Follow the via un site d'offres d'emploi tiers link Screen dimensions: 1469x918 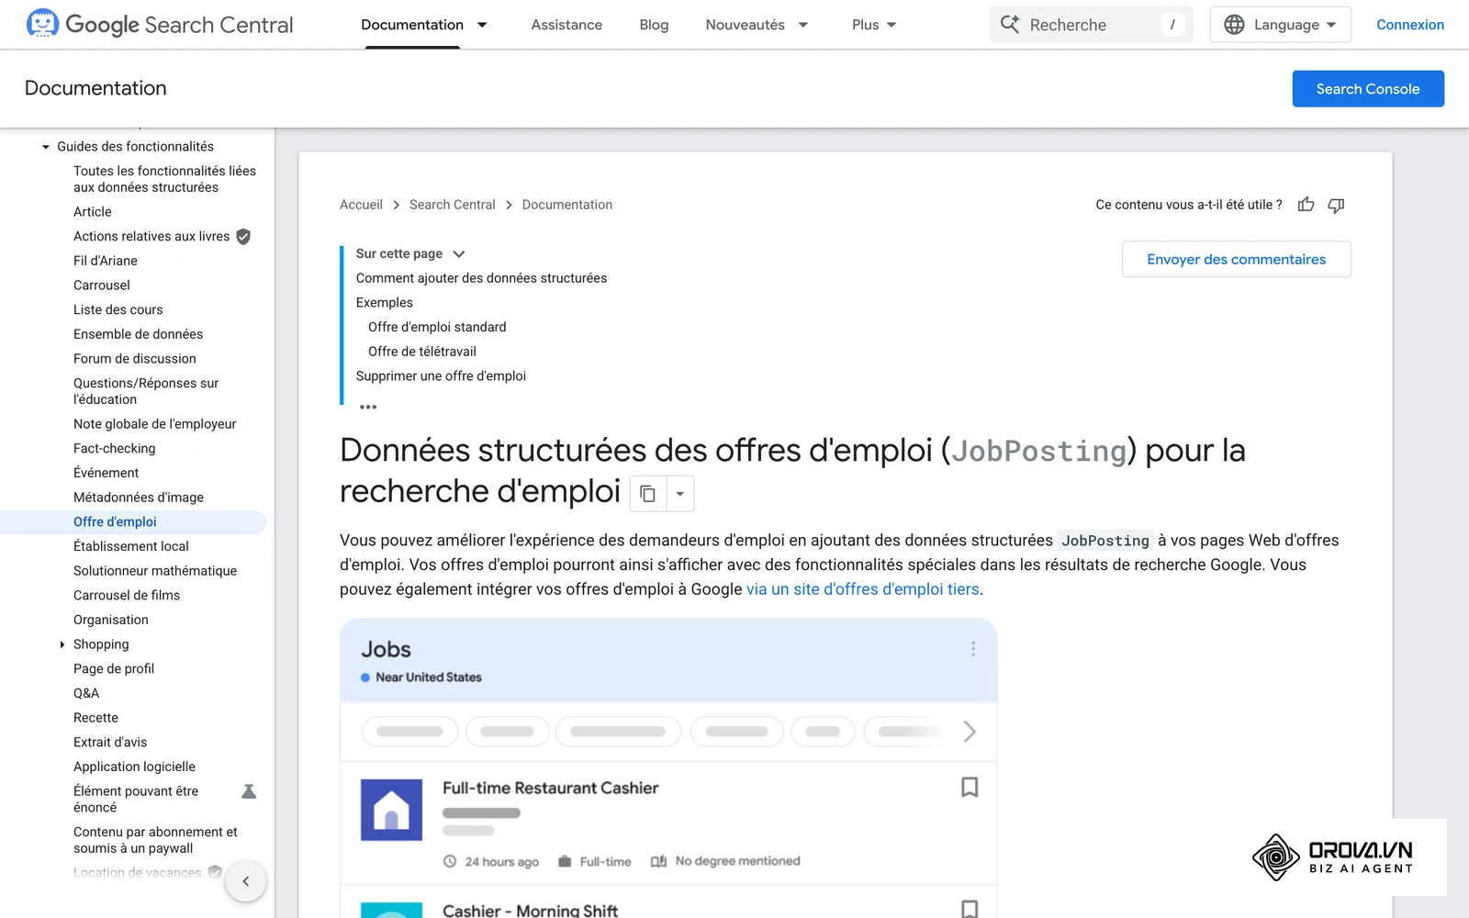tap(862, 589)
